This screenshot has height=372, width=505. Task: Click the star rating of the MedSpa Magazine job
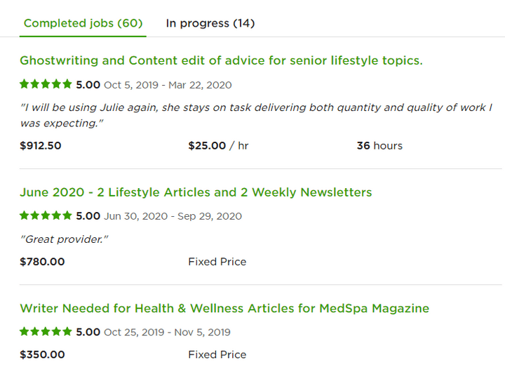tap(46, 331)
